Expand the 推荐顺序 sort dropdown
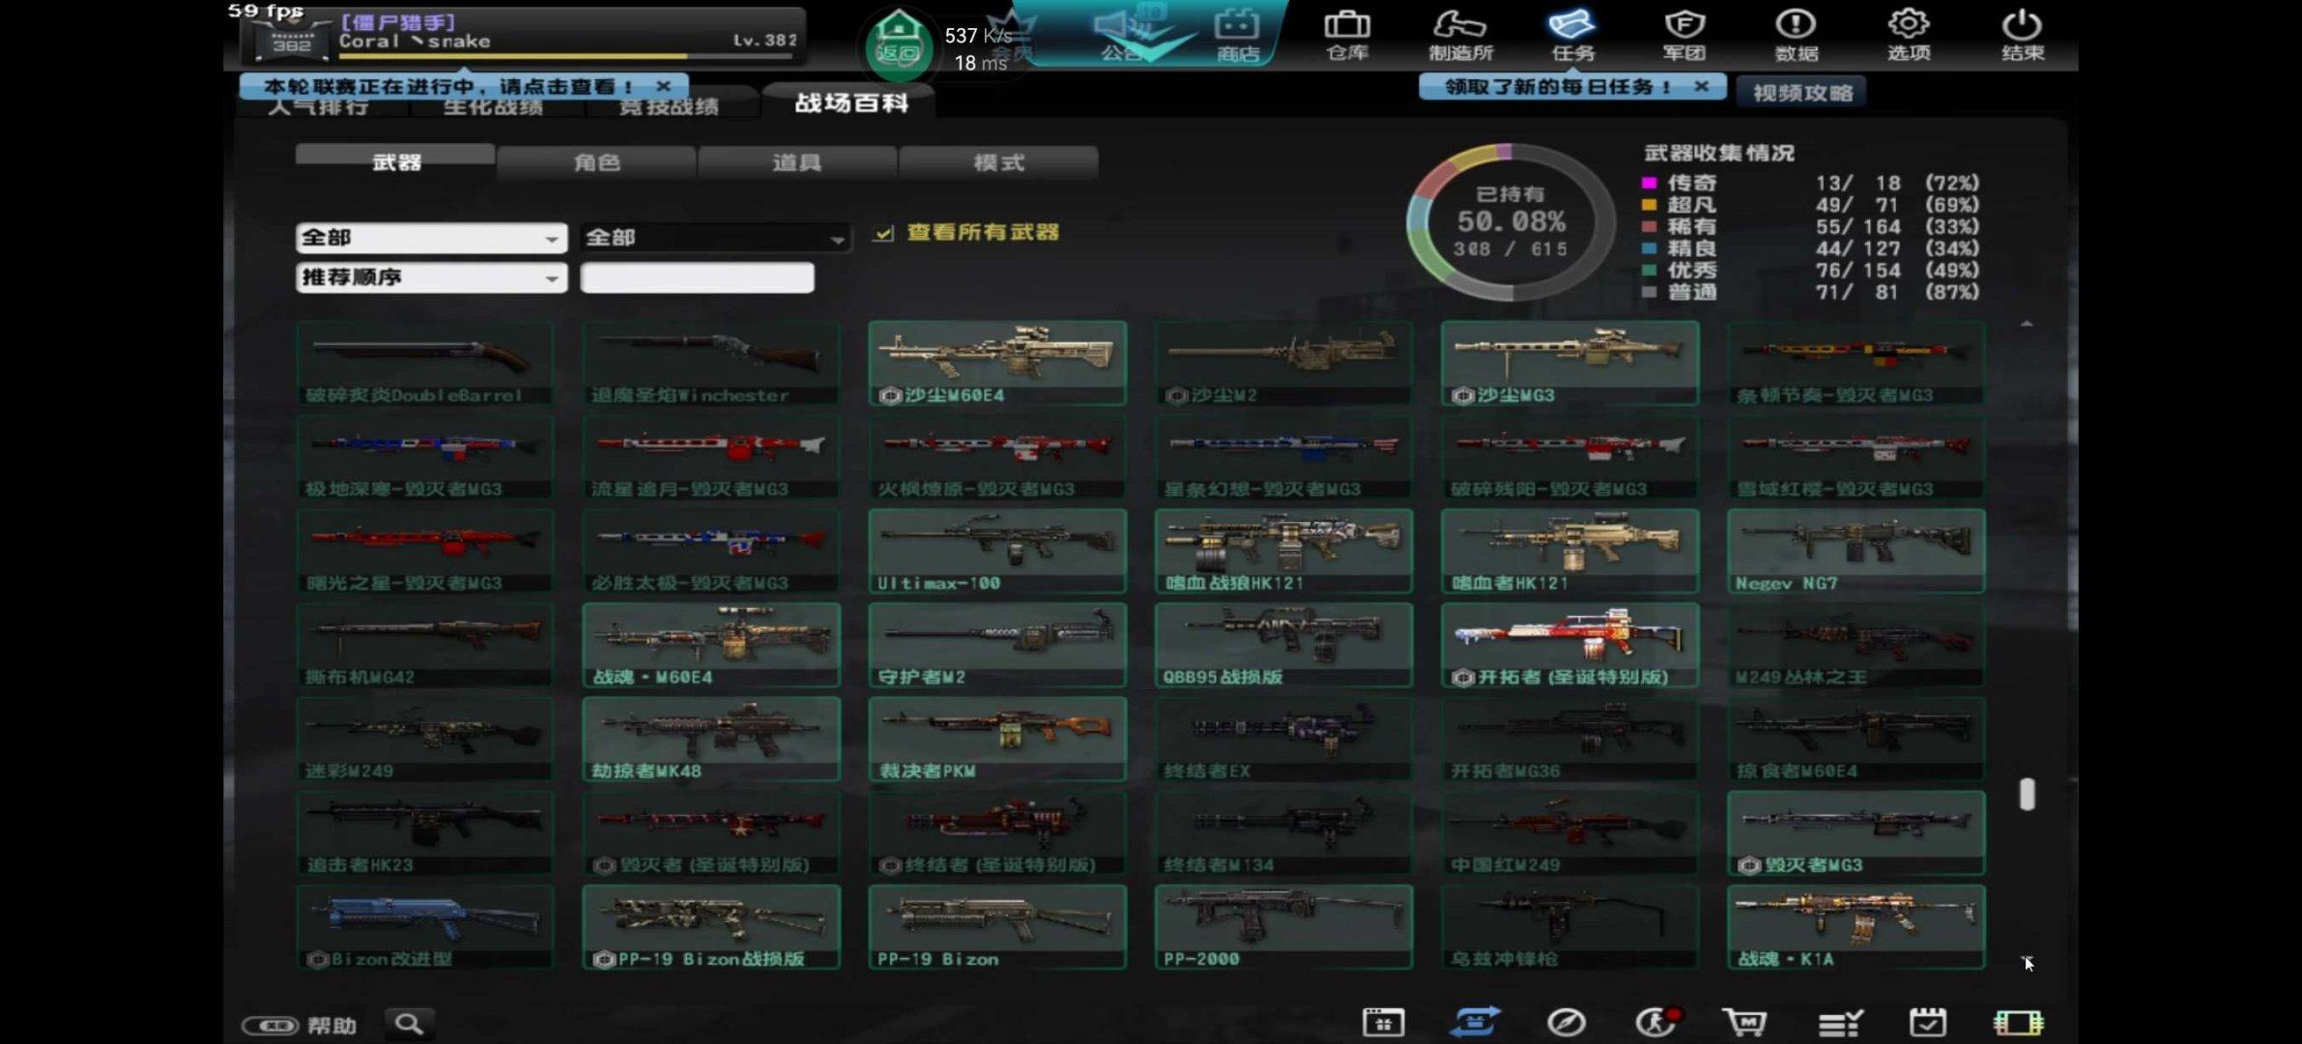2302x1044 pixels. 431,278
